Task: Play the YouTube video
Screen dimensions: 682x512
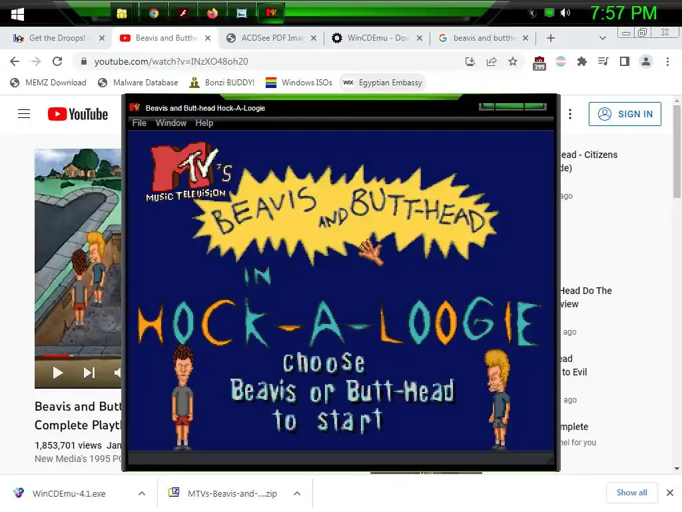Action: coord(58,373)
